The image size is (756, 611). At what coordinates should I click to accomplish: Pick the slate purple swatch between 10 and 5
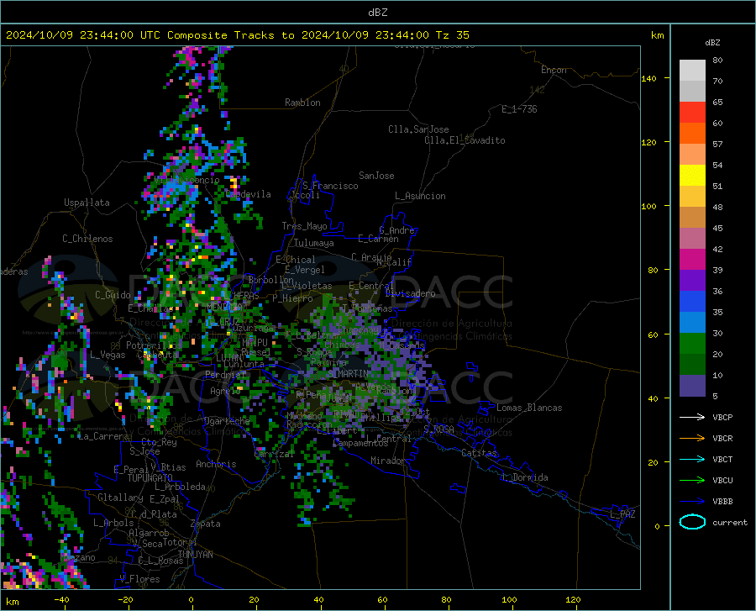[692, 386]
